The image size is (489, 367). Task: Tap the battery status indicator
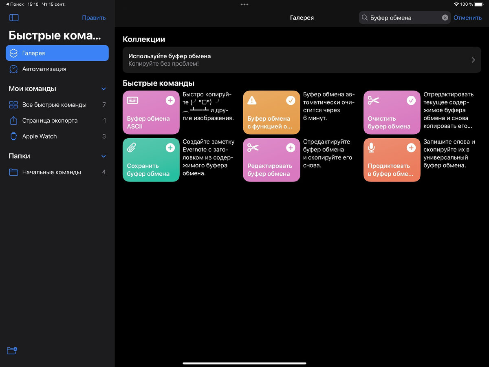click(479, 4)
